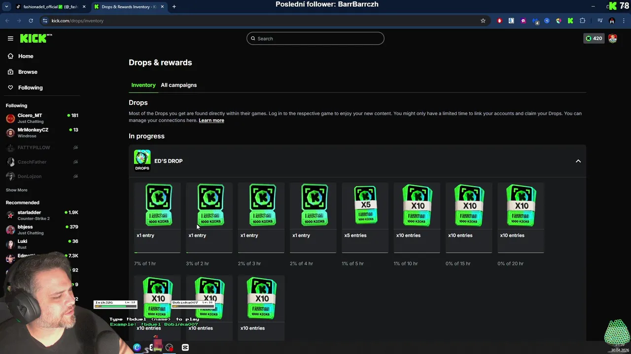Screen dimensions: 631x354
Task: Open Chrome three-dot menu
Action: pyautogui.click(x=624, y=21)
